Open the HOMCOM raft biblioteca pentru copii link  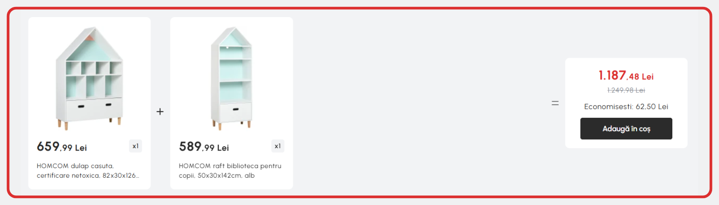(x=230, y=170)
